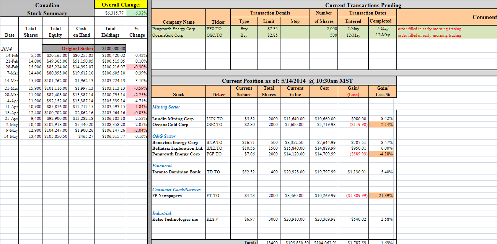
Task: Select the yellow "Overall Change:" header cell
Action: pyautogui.click(x=121, y=5)
